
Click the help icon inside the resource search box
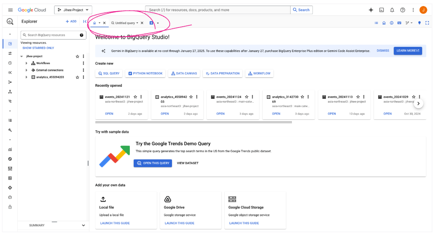pyautogui.click(x=82, y=35)
